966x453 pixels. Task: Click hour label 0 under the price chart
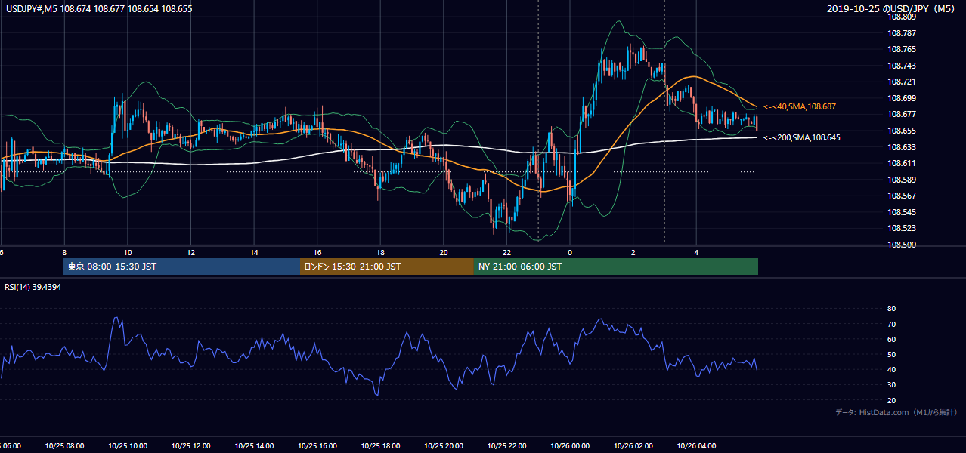(570, 252)
